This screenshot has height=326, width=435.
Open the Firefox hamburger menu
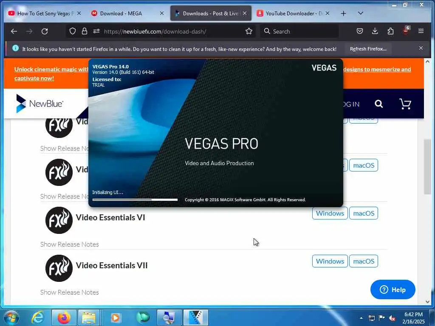click(421, 31)
